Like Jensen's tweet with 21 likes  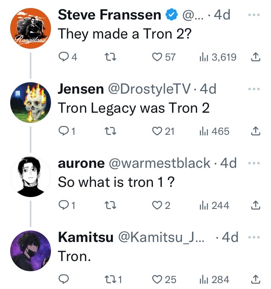tap(158, 131)
